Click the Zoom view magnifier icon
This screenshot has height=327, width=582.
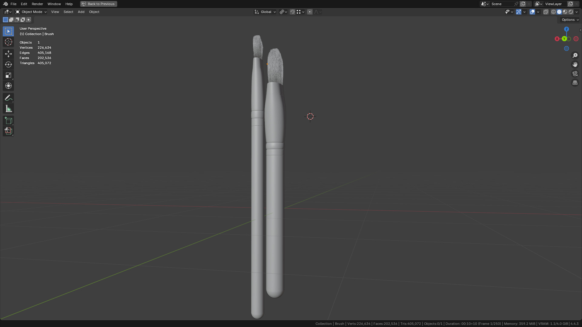[575, 55]
